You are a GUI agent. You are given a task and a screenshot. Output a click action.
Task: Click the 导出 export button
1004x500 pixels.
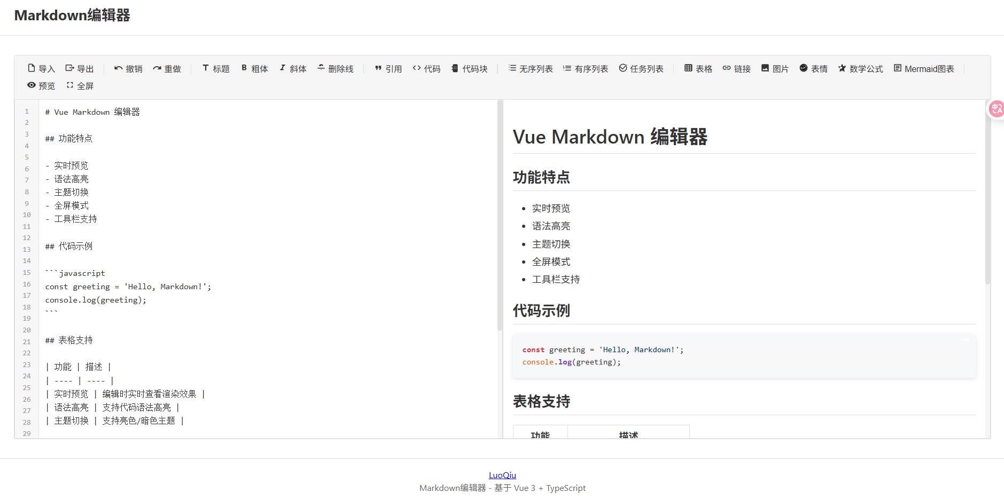[x=80, y=69]
